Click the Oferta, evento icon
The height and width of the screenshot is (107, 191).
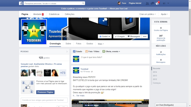click(104, 51)
